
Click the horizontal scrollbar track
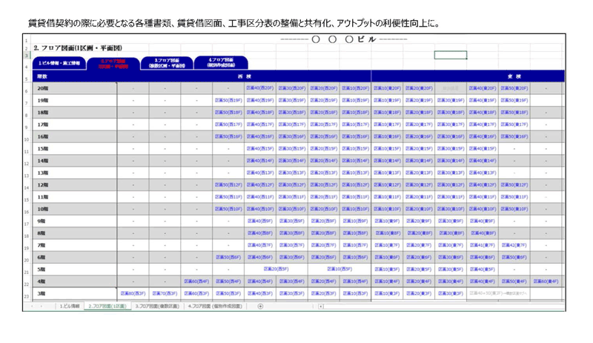[444, 306]
